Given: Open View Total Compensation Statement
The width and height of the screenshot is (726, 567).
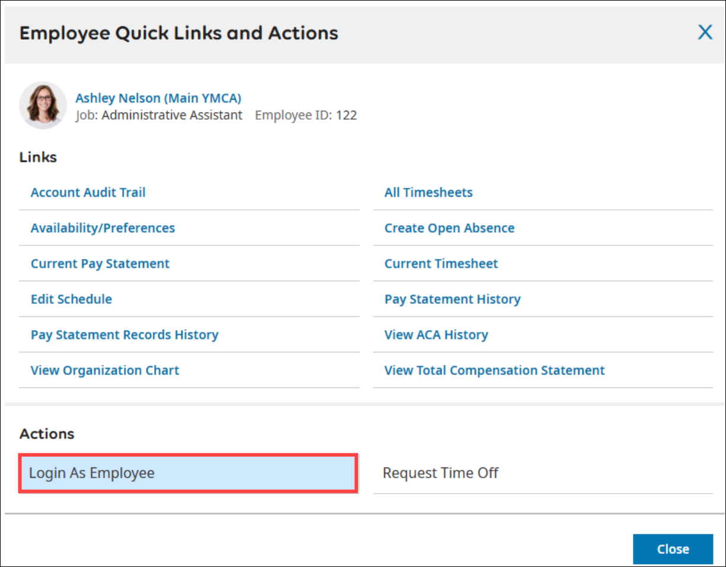Looking at the screenshot, I should (x=494, y=370).
